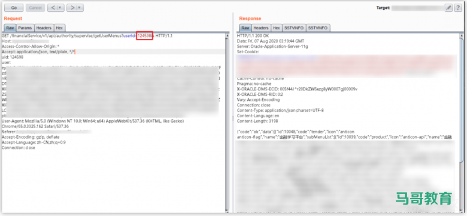Open the first SSTVINFO response tab
This screenshot has height=216, width=467.
click(x=293, y=28)
